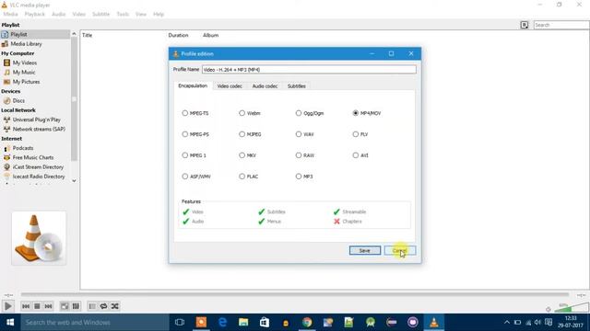
Task: Switch to the Encapsulation tab
Action: [193, 86]
